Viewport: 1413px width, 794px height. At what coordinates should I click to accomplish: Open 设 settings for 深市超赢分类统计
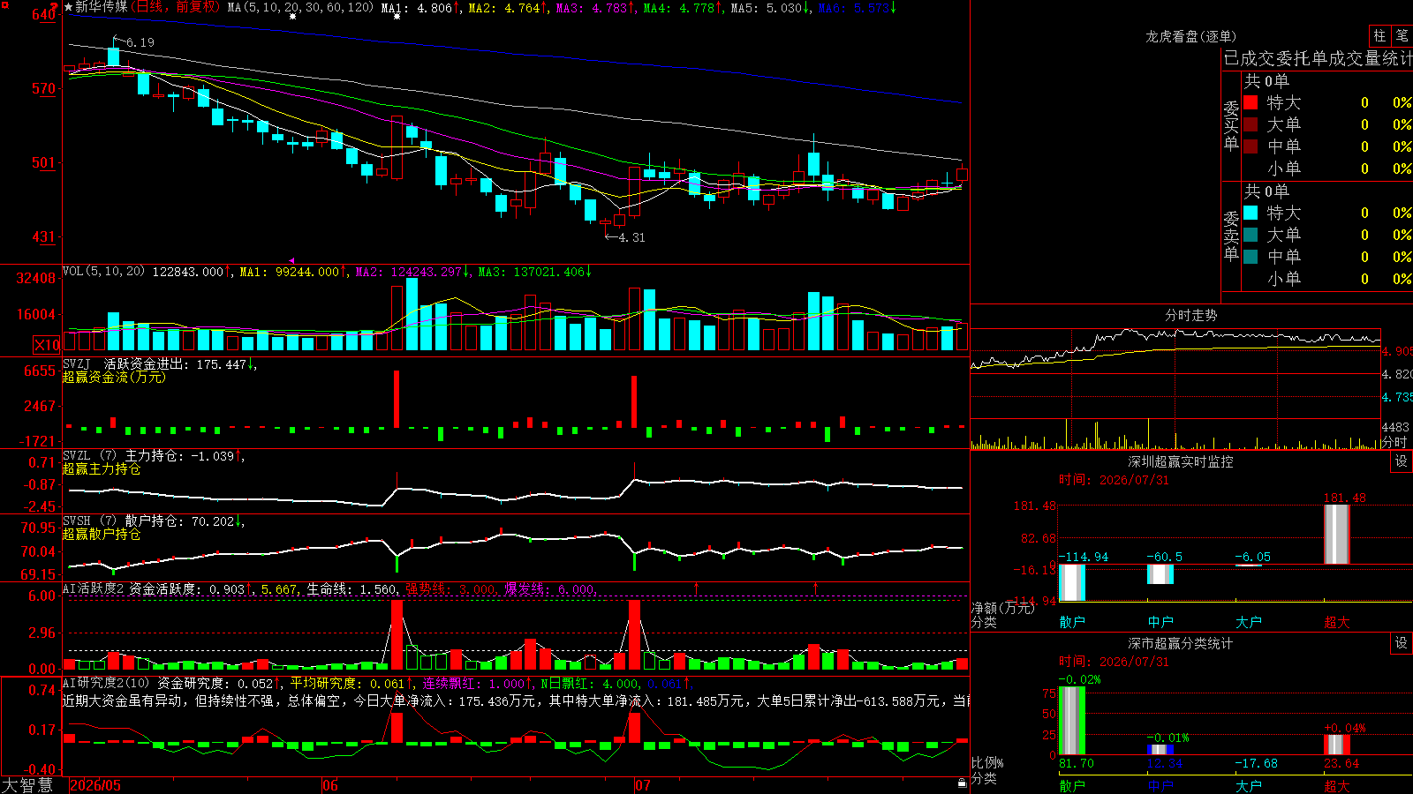[x=1402, y=643]
